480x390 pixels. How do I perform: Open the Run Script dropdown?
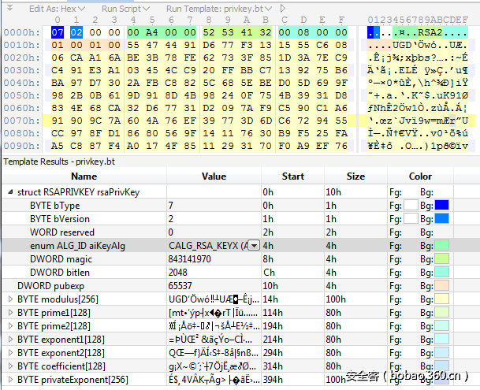(x=125, y=8)
